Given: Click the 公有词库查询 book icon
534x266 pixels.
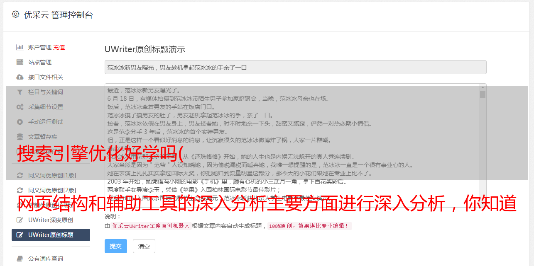Looking at the screenshot, I should pyautogui.click(x=20, y=259).
